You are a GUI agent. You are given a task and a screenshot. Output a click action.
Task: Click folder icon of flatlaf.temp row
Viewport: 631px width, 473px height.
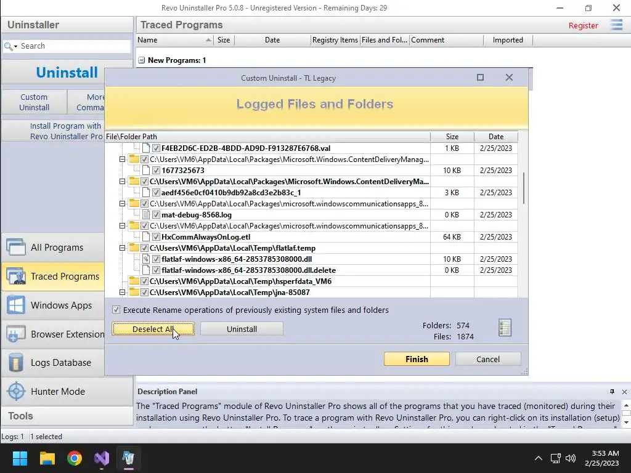coord(134,248)
